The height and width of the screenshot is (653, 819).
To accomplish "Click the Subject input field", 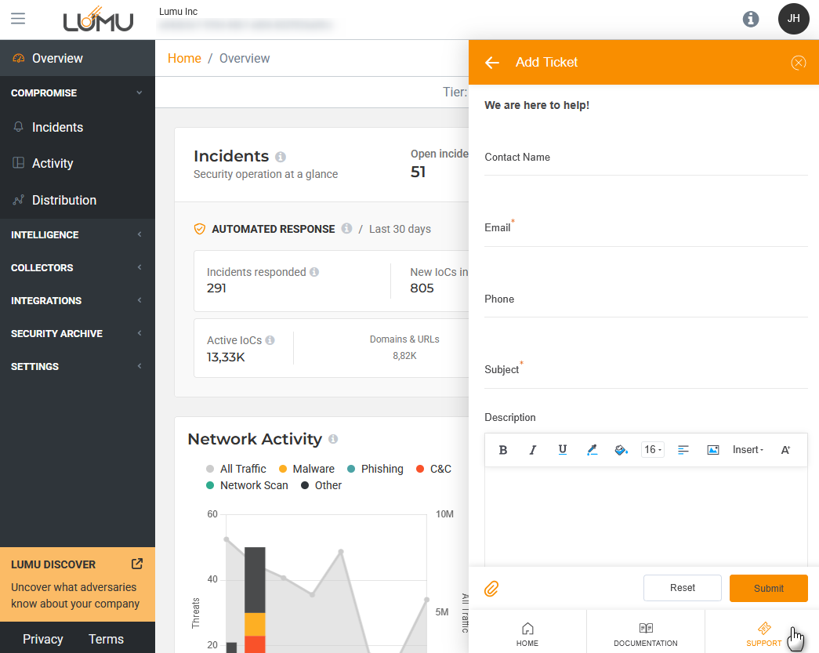I will [x=645, y=376].
